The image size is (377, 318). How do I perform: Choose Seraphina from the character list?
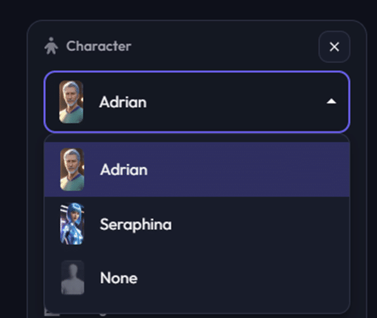(x=196, y=224)
